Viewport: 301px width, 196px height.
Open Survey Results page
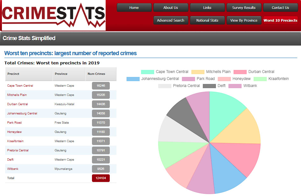coord(244,8)
